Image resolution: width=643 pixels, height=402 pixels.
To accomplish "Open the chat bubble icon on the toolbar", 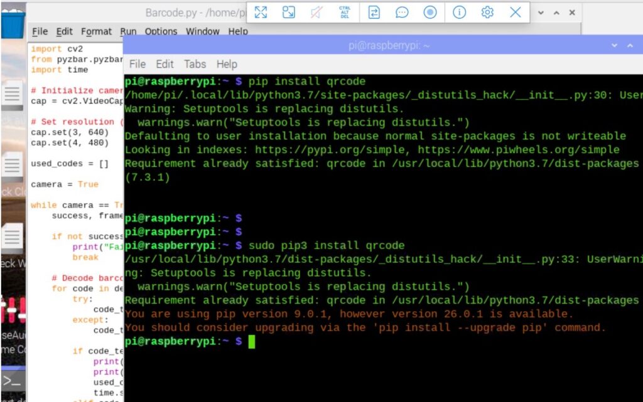I will point(402,11).
